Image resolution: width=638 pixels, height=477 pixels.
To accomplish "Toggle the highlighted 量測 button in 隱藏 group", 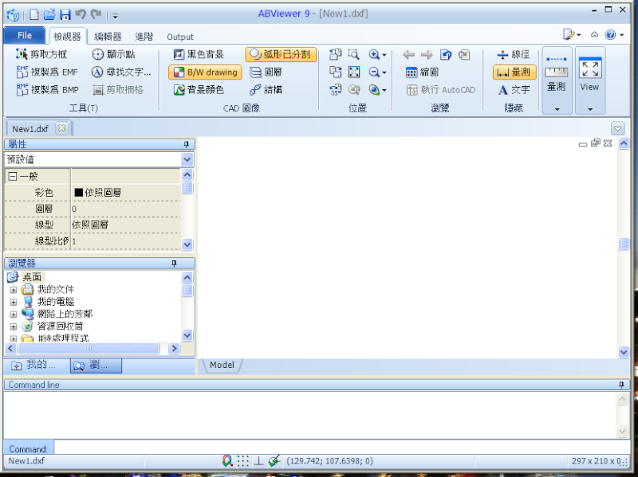I will click(x=514, y=72).
